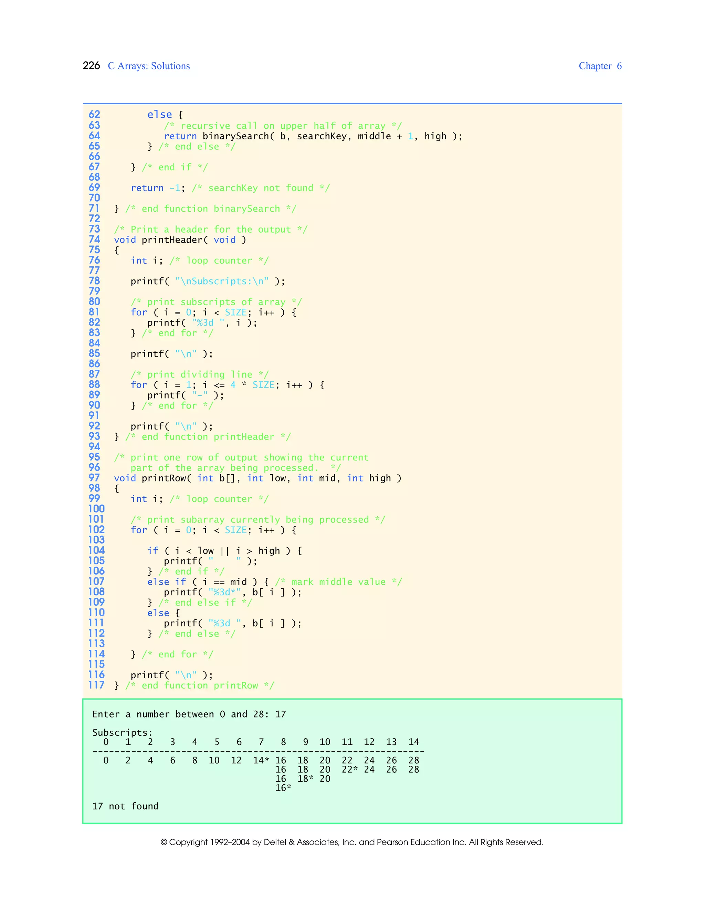Click the 'if ( i < low || i > high )' line
The height and width of the screenshot is (912, 705).
[x=225, y=551]
